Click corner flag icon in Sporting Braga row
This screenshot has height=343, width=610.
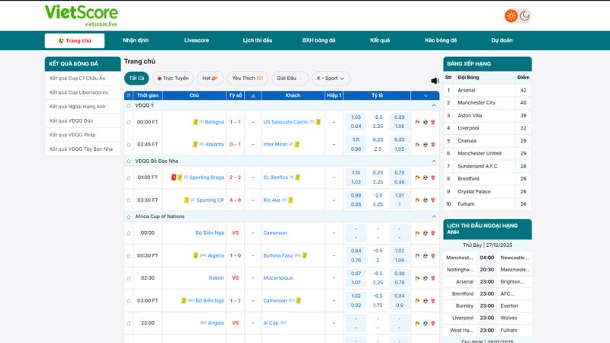[x=417, y=178]
